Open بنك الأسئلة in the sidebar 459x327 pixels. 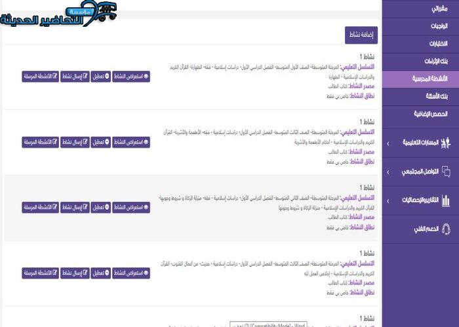pyautogui.click(x=420, y=96)
